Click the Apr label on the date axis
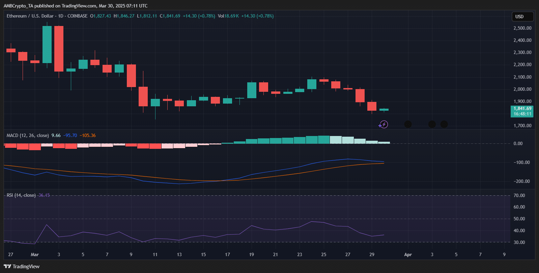The width and height of the screenshot is (539, 273). point(408,254)
